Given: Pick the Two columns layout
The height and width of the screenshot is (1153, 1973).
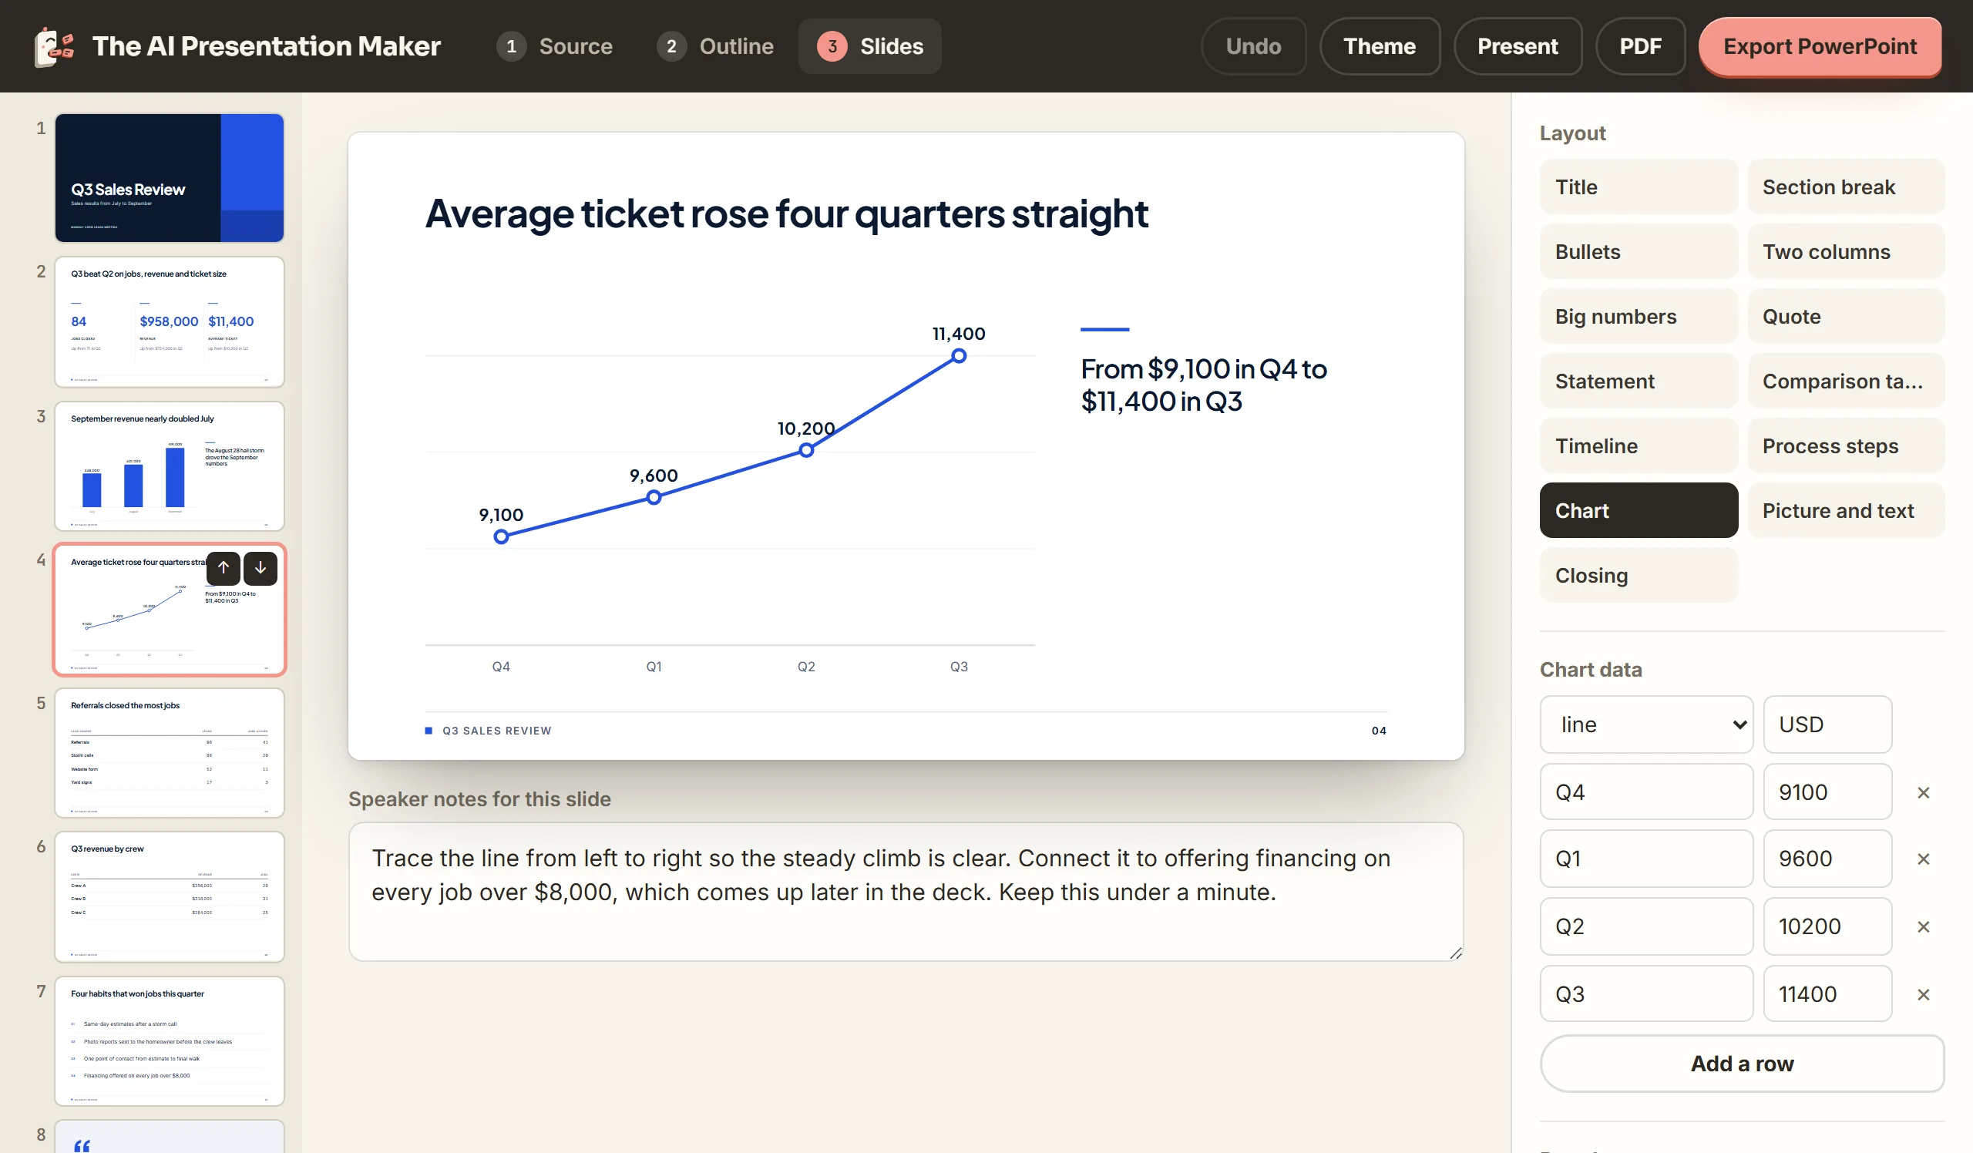Looking at the screenshot, I should (x=1846, y=251).
